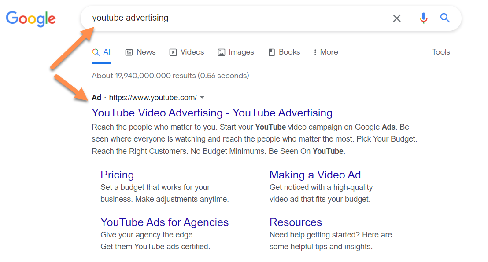Expand the ad info arrow next to youtube.com URL
Image resolution: width=488 pixels, height=262 pixels.
point(202,98)
